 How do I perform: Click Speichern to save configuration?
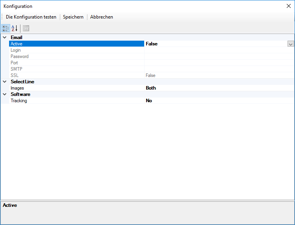pos(73,17)
